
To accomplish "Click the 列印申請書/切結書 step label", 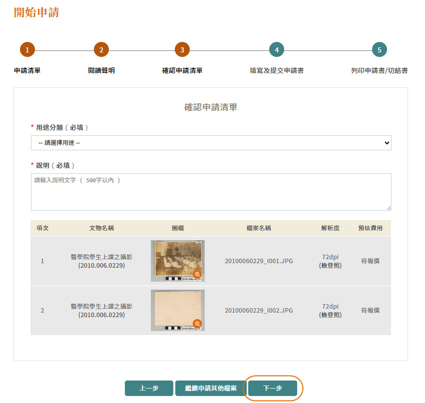I will tap(380, 71).
